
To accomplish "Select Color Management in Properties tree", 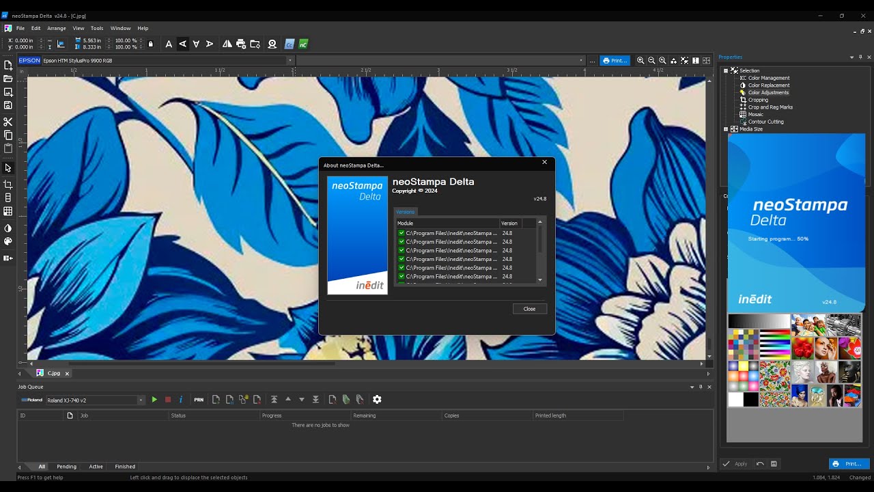I will point(769,78).
